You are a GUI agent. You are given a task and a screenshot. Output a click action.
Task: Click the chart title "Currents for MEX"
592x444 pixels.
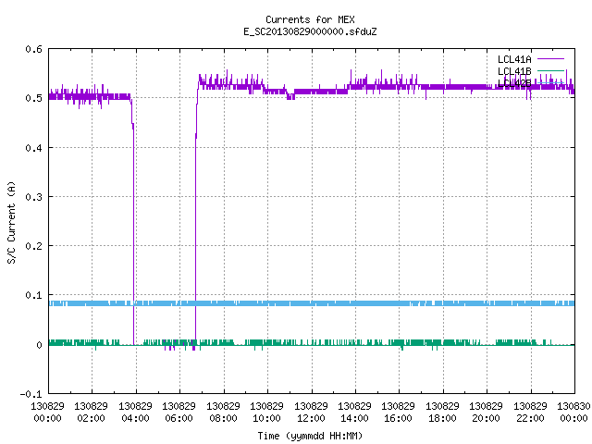310,19
